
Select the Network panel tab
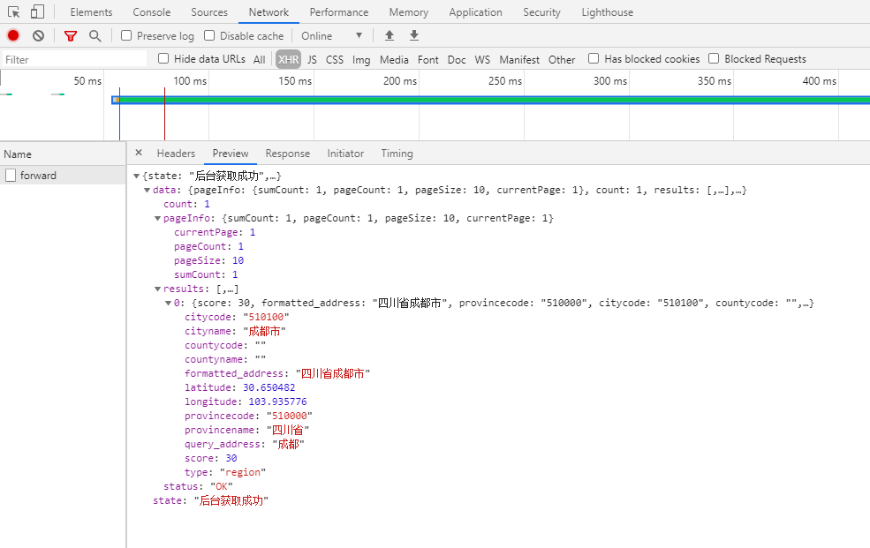click(x=269, y=12)
